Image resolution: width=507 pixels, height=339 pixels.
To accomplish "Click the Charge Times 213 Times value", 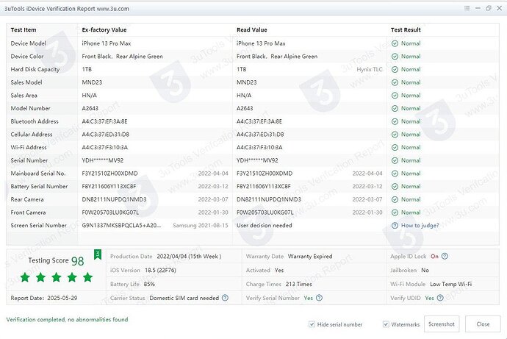I will pos(299,284).
